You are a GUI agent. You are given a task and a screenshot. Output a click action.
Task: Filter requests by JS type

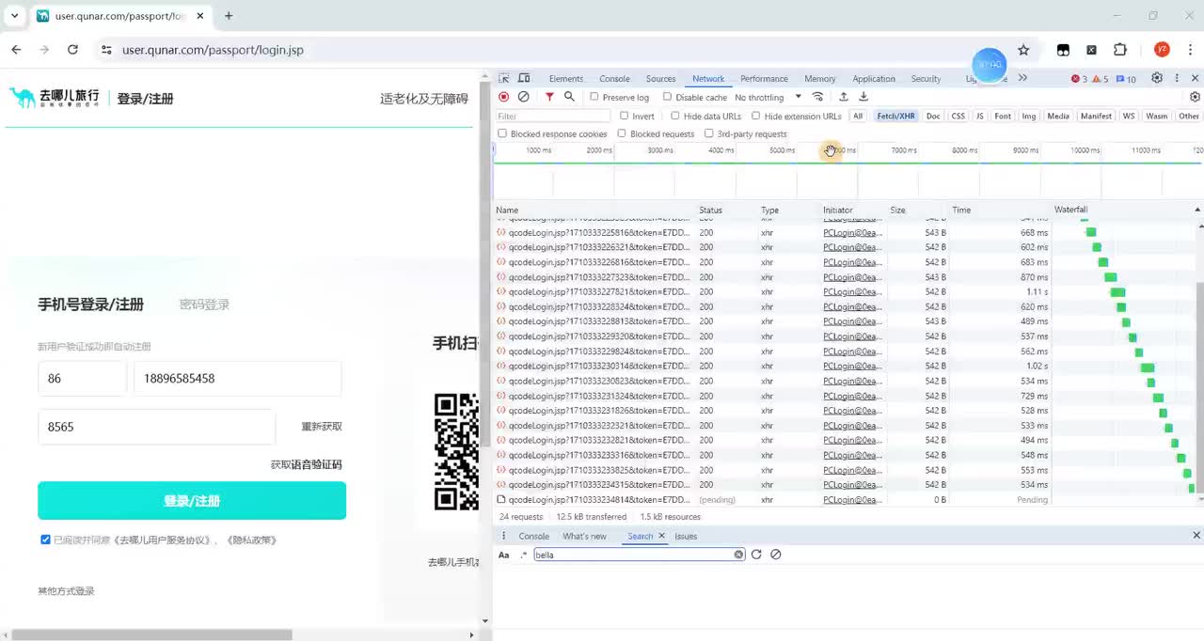pos(979,116)
